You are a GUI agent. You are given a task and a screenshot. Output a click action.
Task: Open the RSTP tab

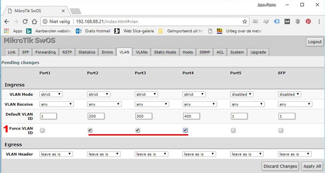click(x=67, y=52)
